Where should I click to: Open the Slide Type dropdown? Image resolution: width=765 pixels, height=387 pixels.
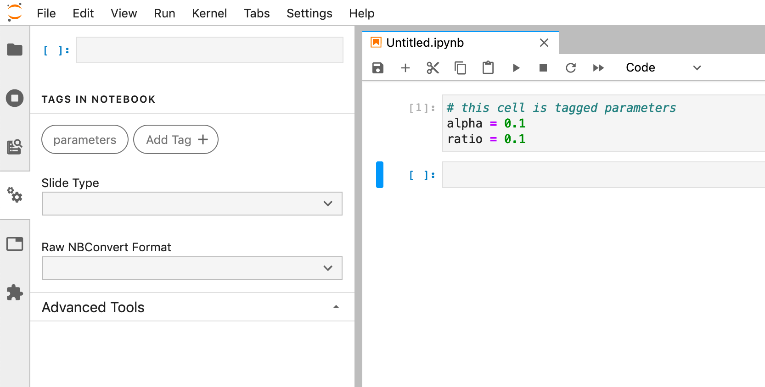(192, 204)
